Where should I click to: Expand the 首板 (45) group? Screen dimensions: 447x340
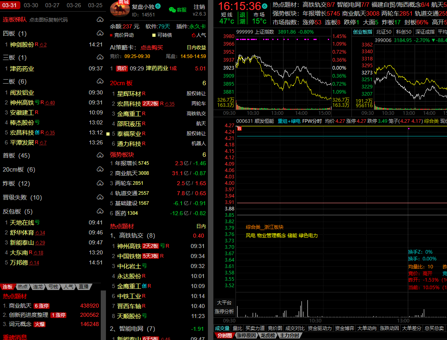[x=16, y=156]
